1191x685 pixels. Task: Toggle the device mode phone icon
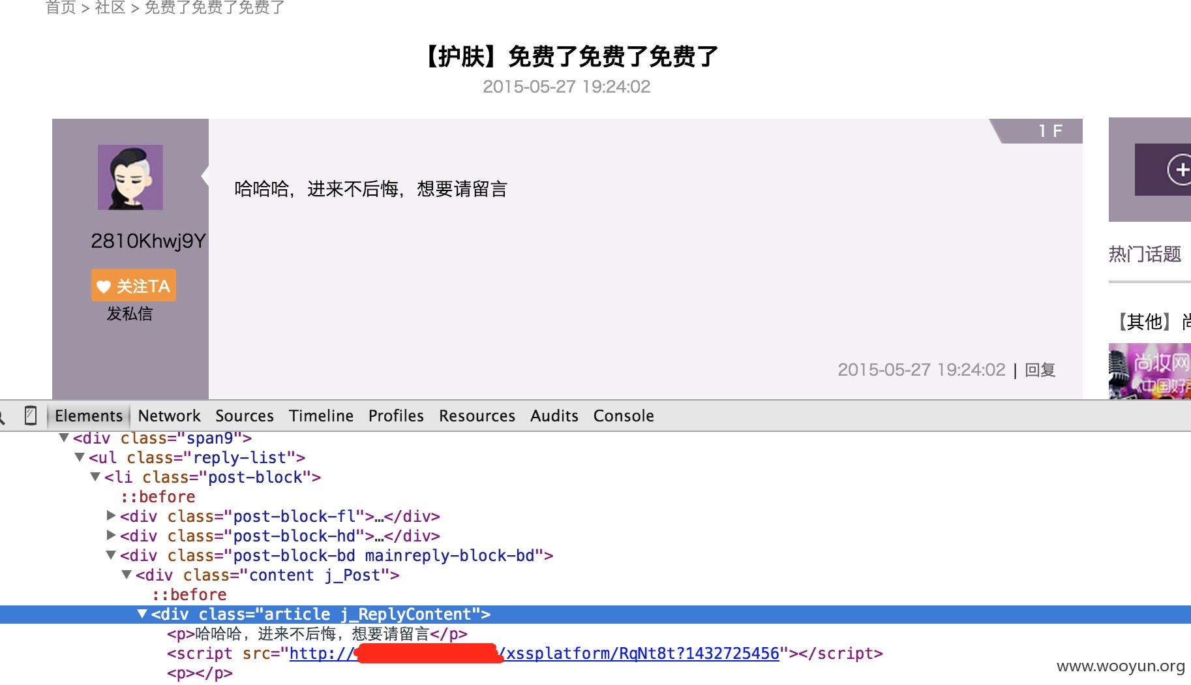[x=30, y=416]
